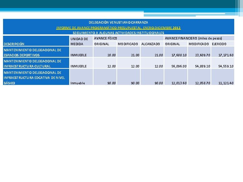Select the 90.00 MODIFICADO value for NIVEL BÁSICO
Image resolution: width=243 pixels, height=182 pixels.
tap(135, 83)
